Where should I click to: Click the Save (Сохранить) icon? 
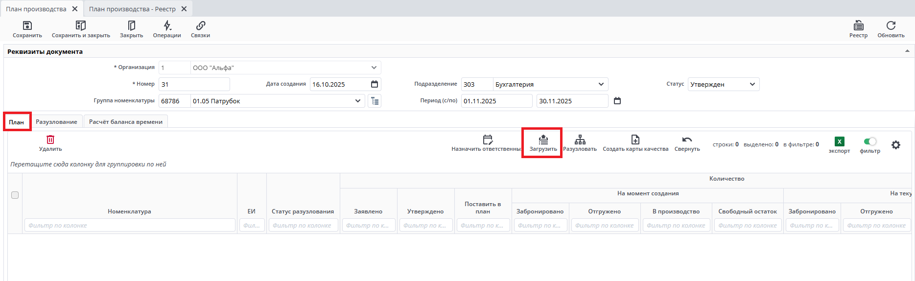tap(27, 26)
